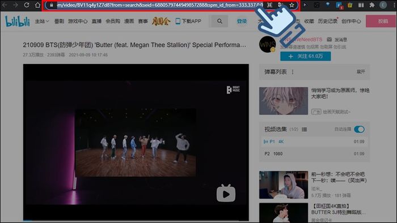Click the 下载APP phone link

[188, 21]
